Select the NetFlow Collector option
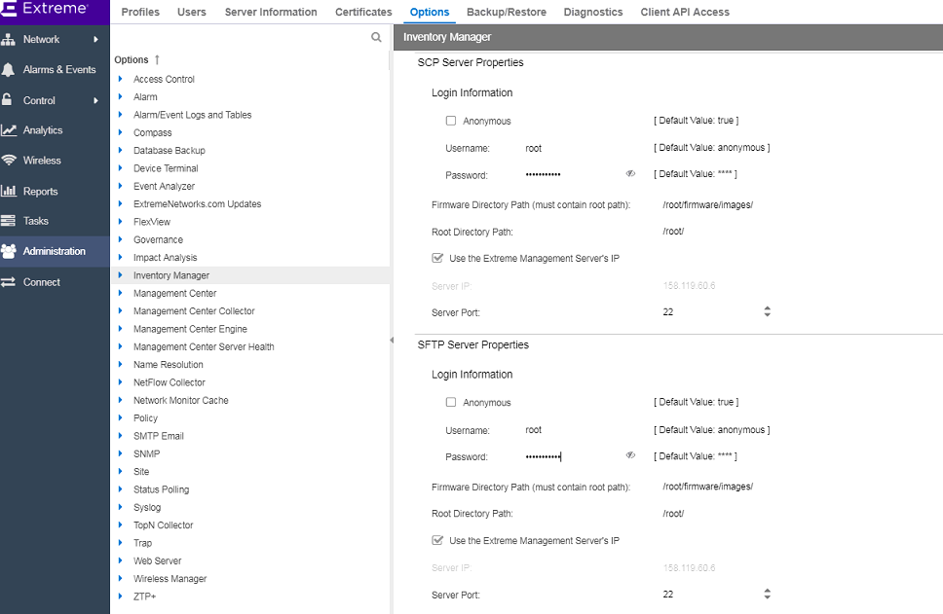The image size is (943, 614). tap(169, 382)
